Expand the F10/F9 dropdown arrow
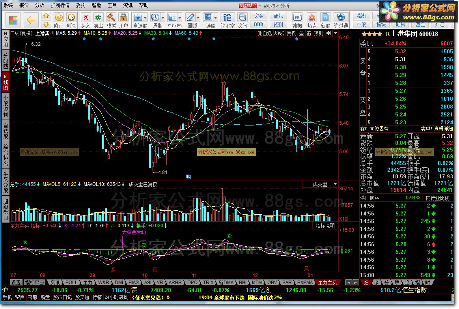This screenshot has width=459, height=309. coord(180,18)
